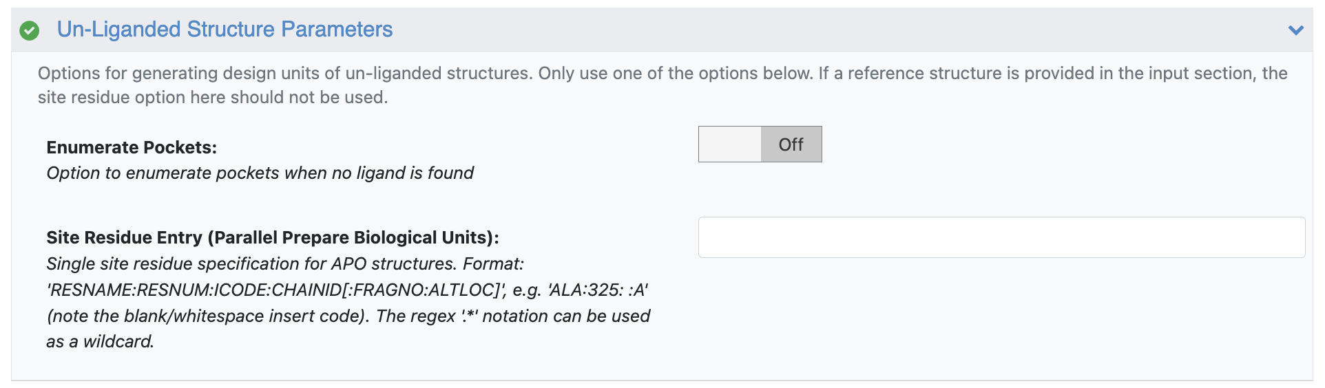Click the blue chevron in the section header
The height and width of the screenshot is (388, 1325).
pyautogui.click(x=1295, y=30)
